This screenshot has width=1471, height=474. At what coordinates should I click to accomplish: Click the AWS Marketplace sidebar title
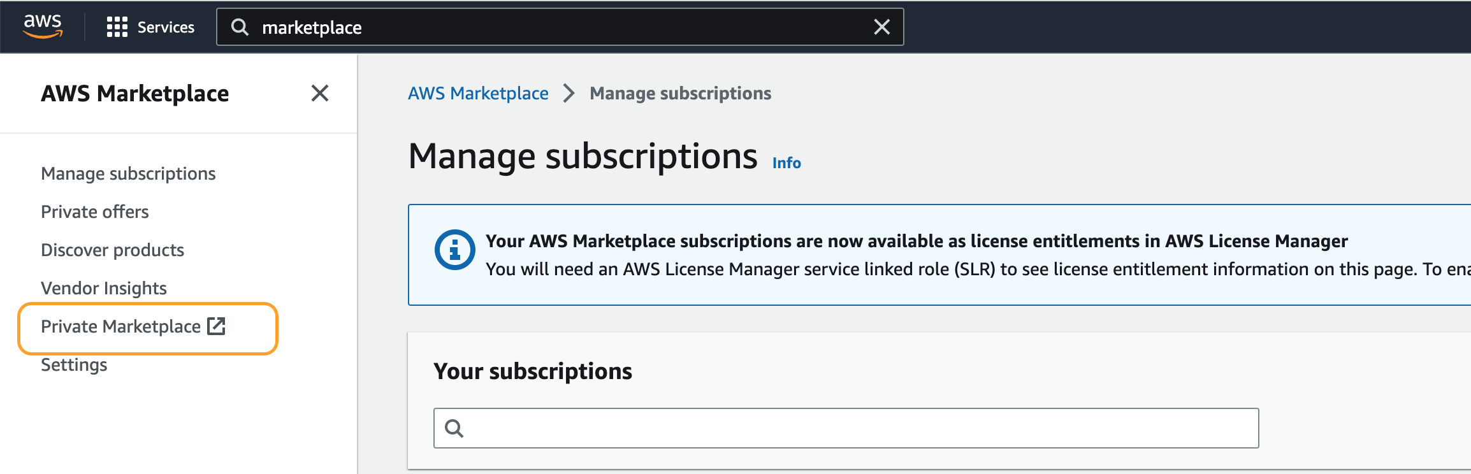pos(134,93)
